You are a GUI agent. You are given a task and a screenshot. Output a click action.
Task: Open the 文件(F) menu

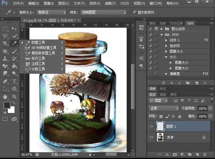(x=18, y=3)
